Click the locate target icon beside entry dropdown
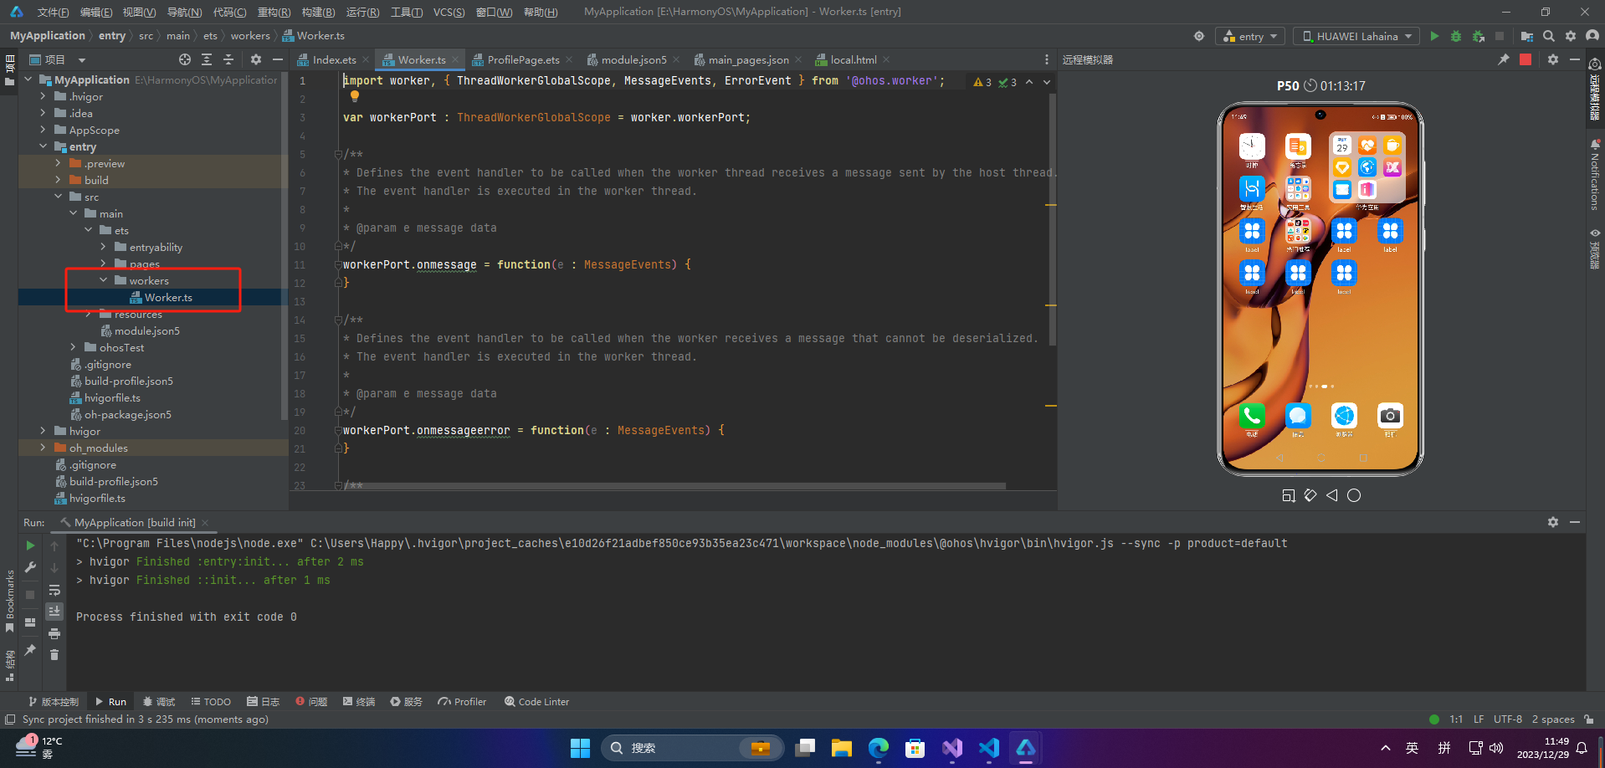1605x768 pixels. 1199,36
